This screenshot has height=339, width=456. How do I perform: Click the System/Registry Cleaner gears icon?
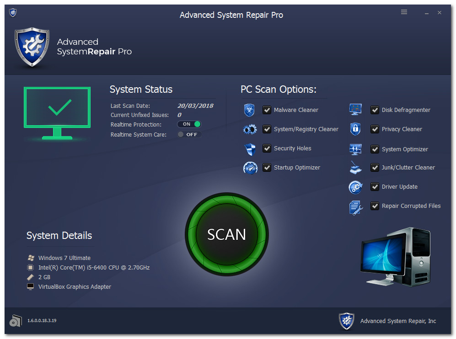[250, 129]
